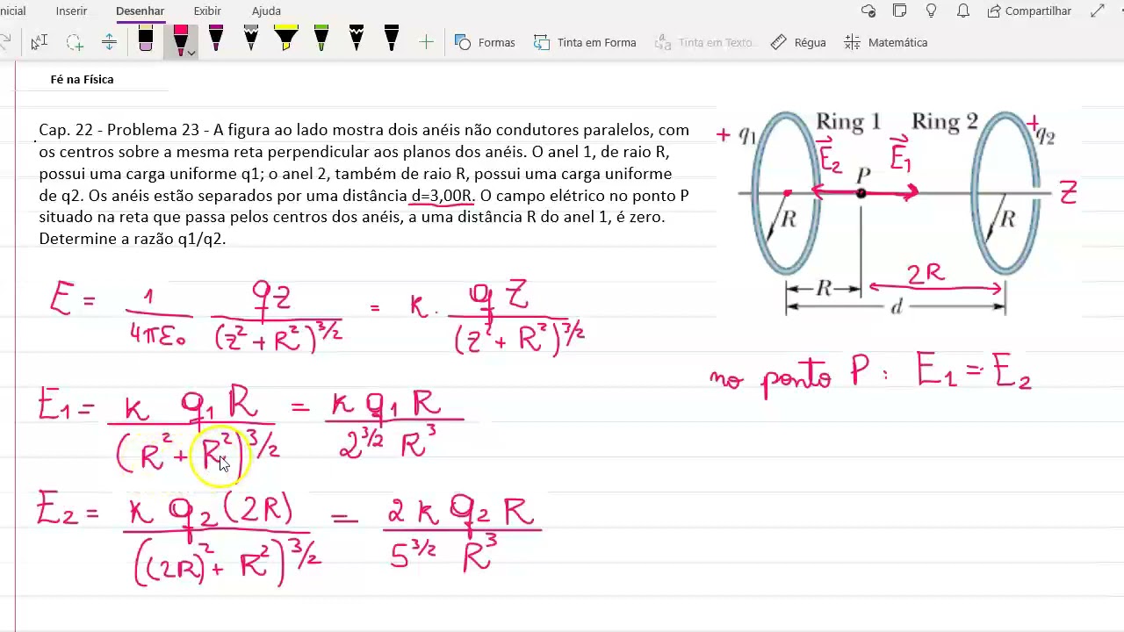
Task: Open the Ajuda tab
Action: coord(266,11)
